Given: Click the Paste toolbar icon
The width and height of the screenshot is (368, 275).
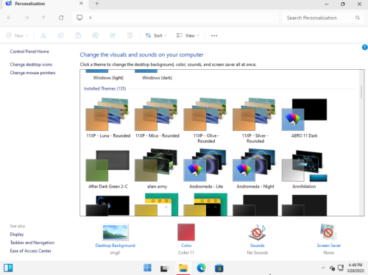Looking at the screenshot, I should tap(78, 35).
